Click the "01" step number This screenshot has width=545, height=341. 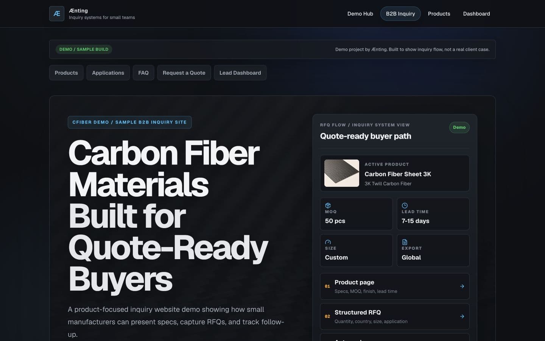tap(327, 286)
